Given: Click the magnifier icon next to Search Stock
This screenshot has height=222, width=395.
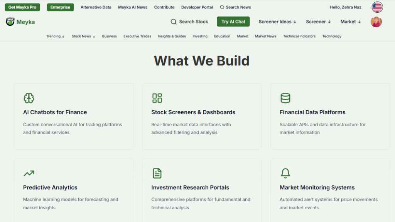Looking at the screenshot, I should (173, 22).
